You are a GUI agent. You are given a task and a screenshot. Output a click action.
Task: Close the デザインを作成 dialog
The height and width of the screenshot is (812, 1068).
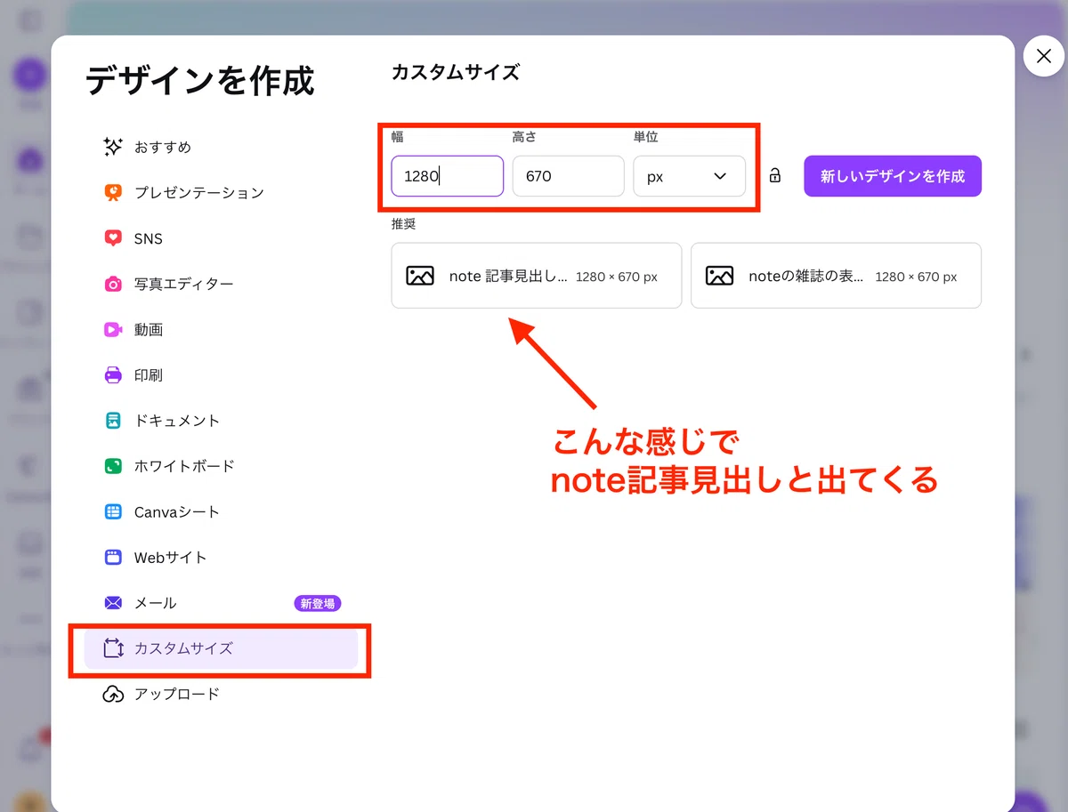pyautogui.click(x=1043, y=56)
